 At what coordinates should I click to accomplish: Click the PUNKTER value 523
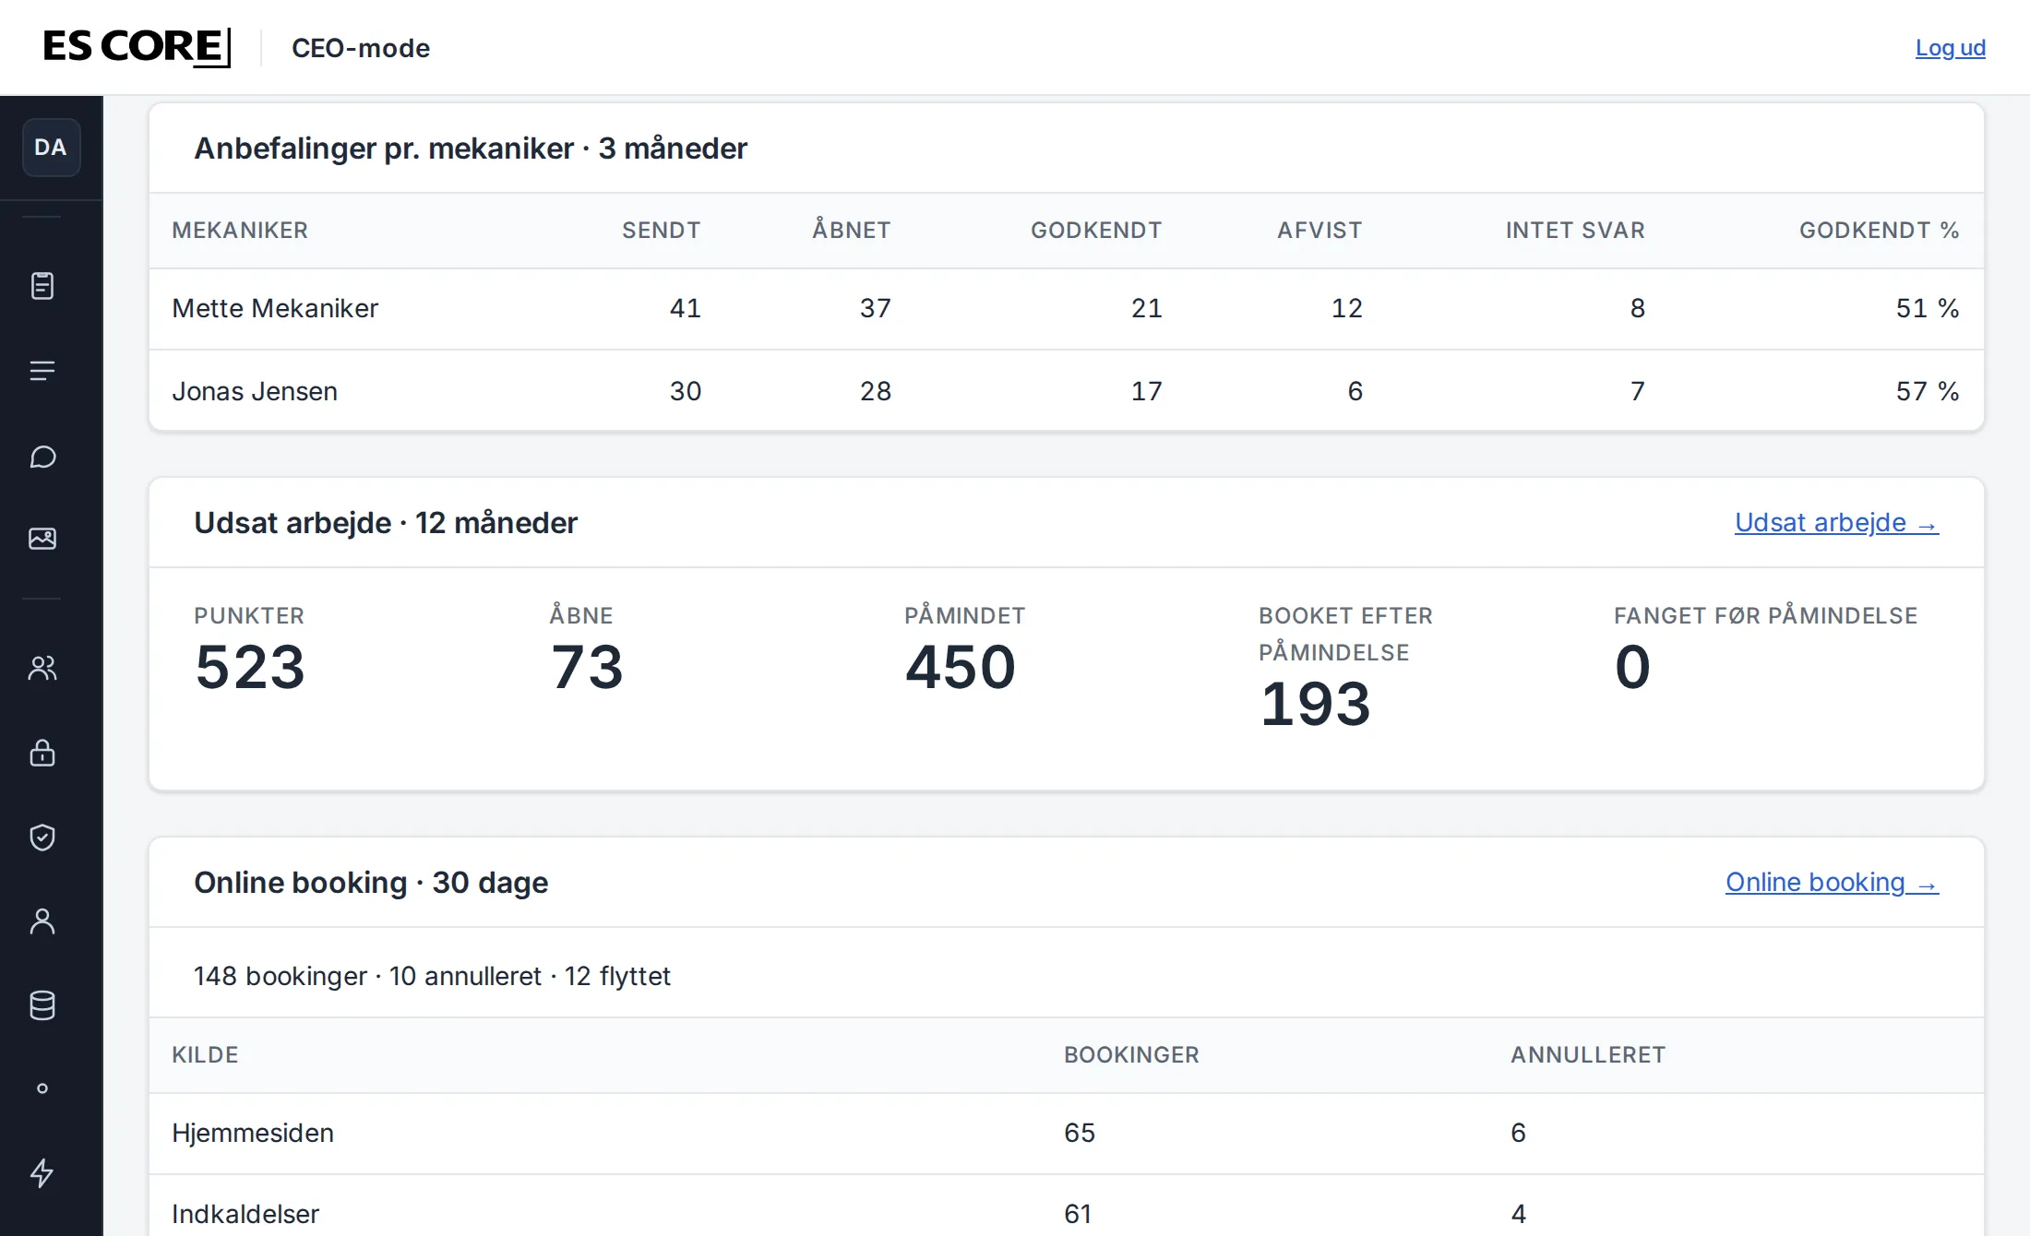(x=250, y=667)
